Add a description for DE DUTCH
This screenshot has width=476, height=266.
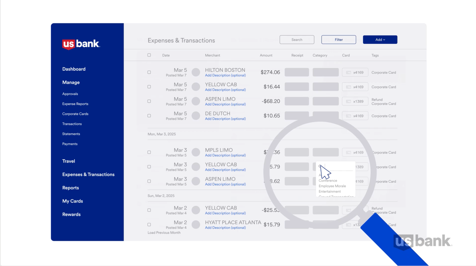click(225, 119)
